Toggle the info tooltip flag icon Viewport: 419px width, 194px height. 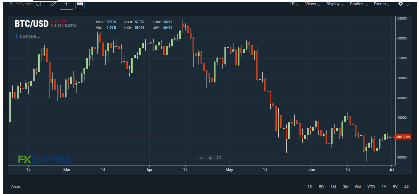[80, 4]
